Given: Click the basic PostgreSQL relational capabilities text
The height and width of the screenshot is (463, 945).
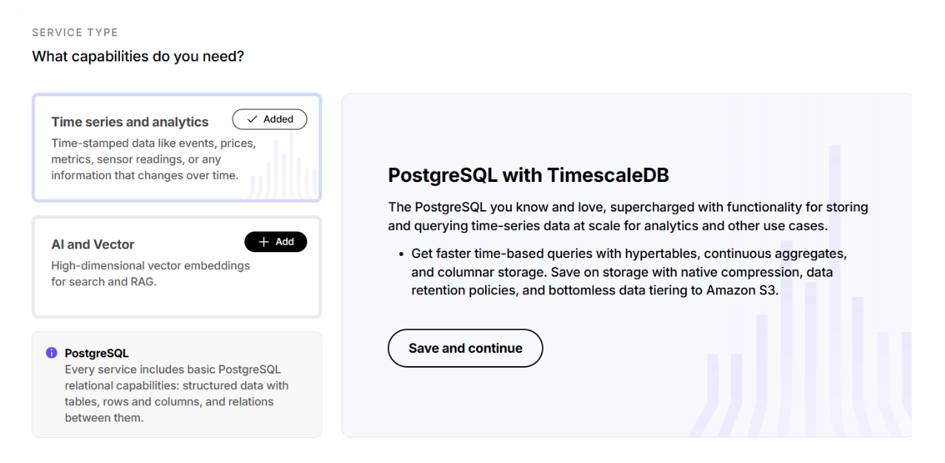Looking at the screenshot, I should [176, 393].
